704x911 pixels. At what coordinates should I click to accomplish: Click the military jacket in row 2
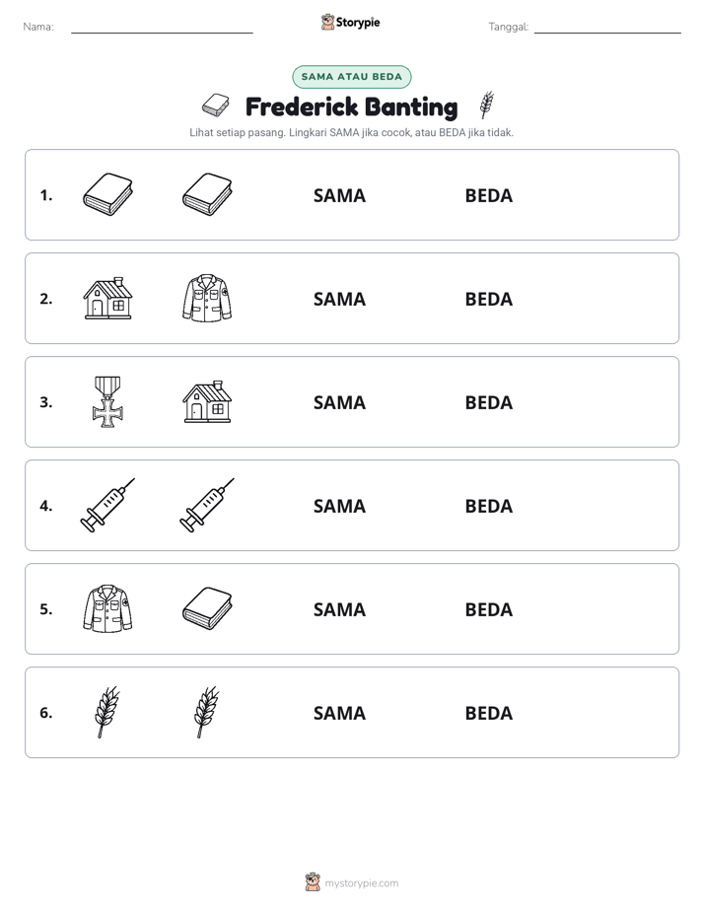click(207, 298)
